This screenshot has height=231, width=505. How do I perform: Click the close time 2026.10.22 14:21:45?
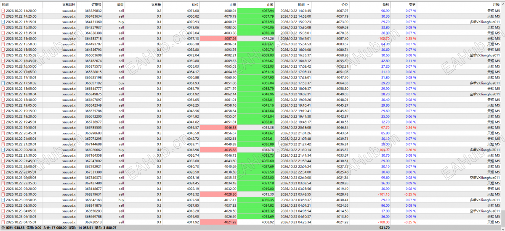(x=295, y=10)
